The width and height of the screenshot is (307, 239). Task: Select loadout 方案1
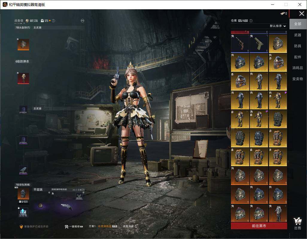pyautogui.click(x=92, y=226)
